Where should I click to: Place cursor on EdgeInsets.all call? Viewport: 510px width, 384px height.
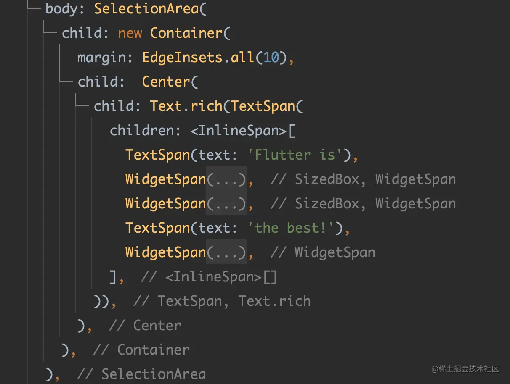click(x=198, y=57)
